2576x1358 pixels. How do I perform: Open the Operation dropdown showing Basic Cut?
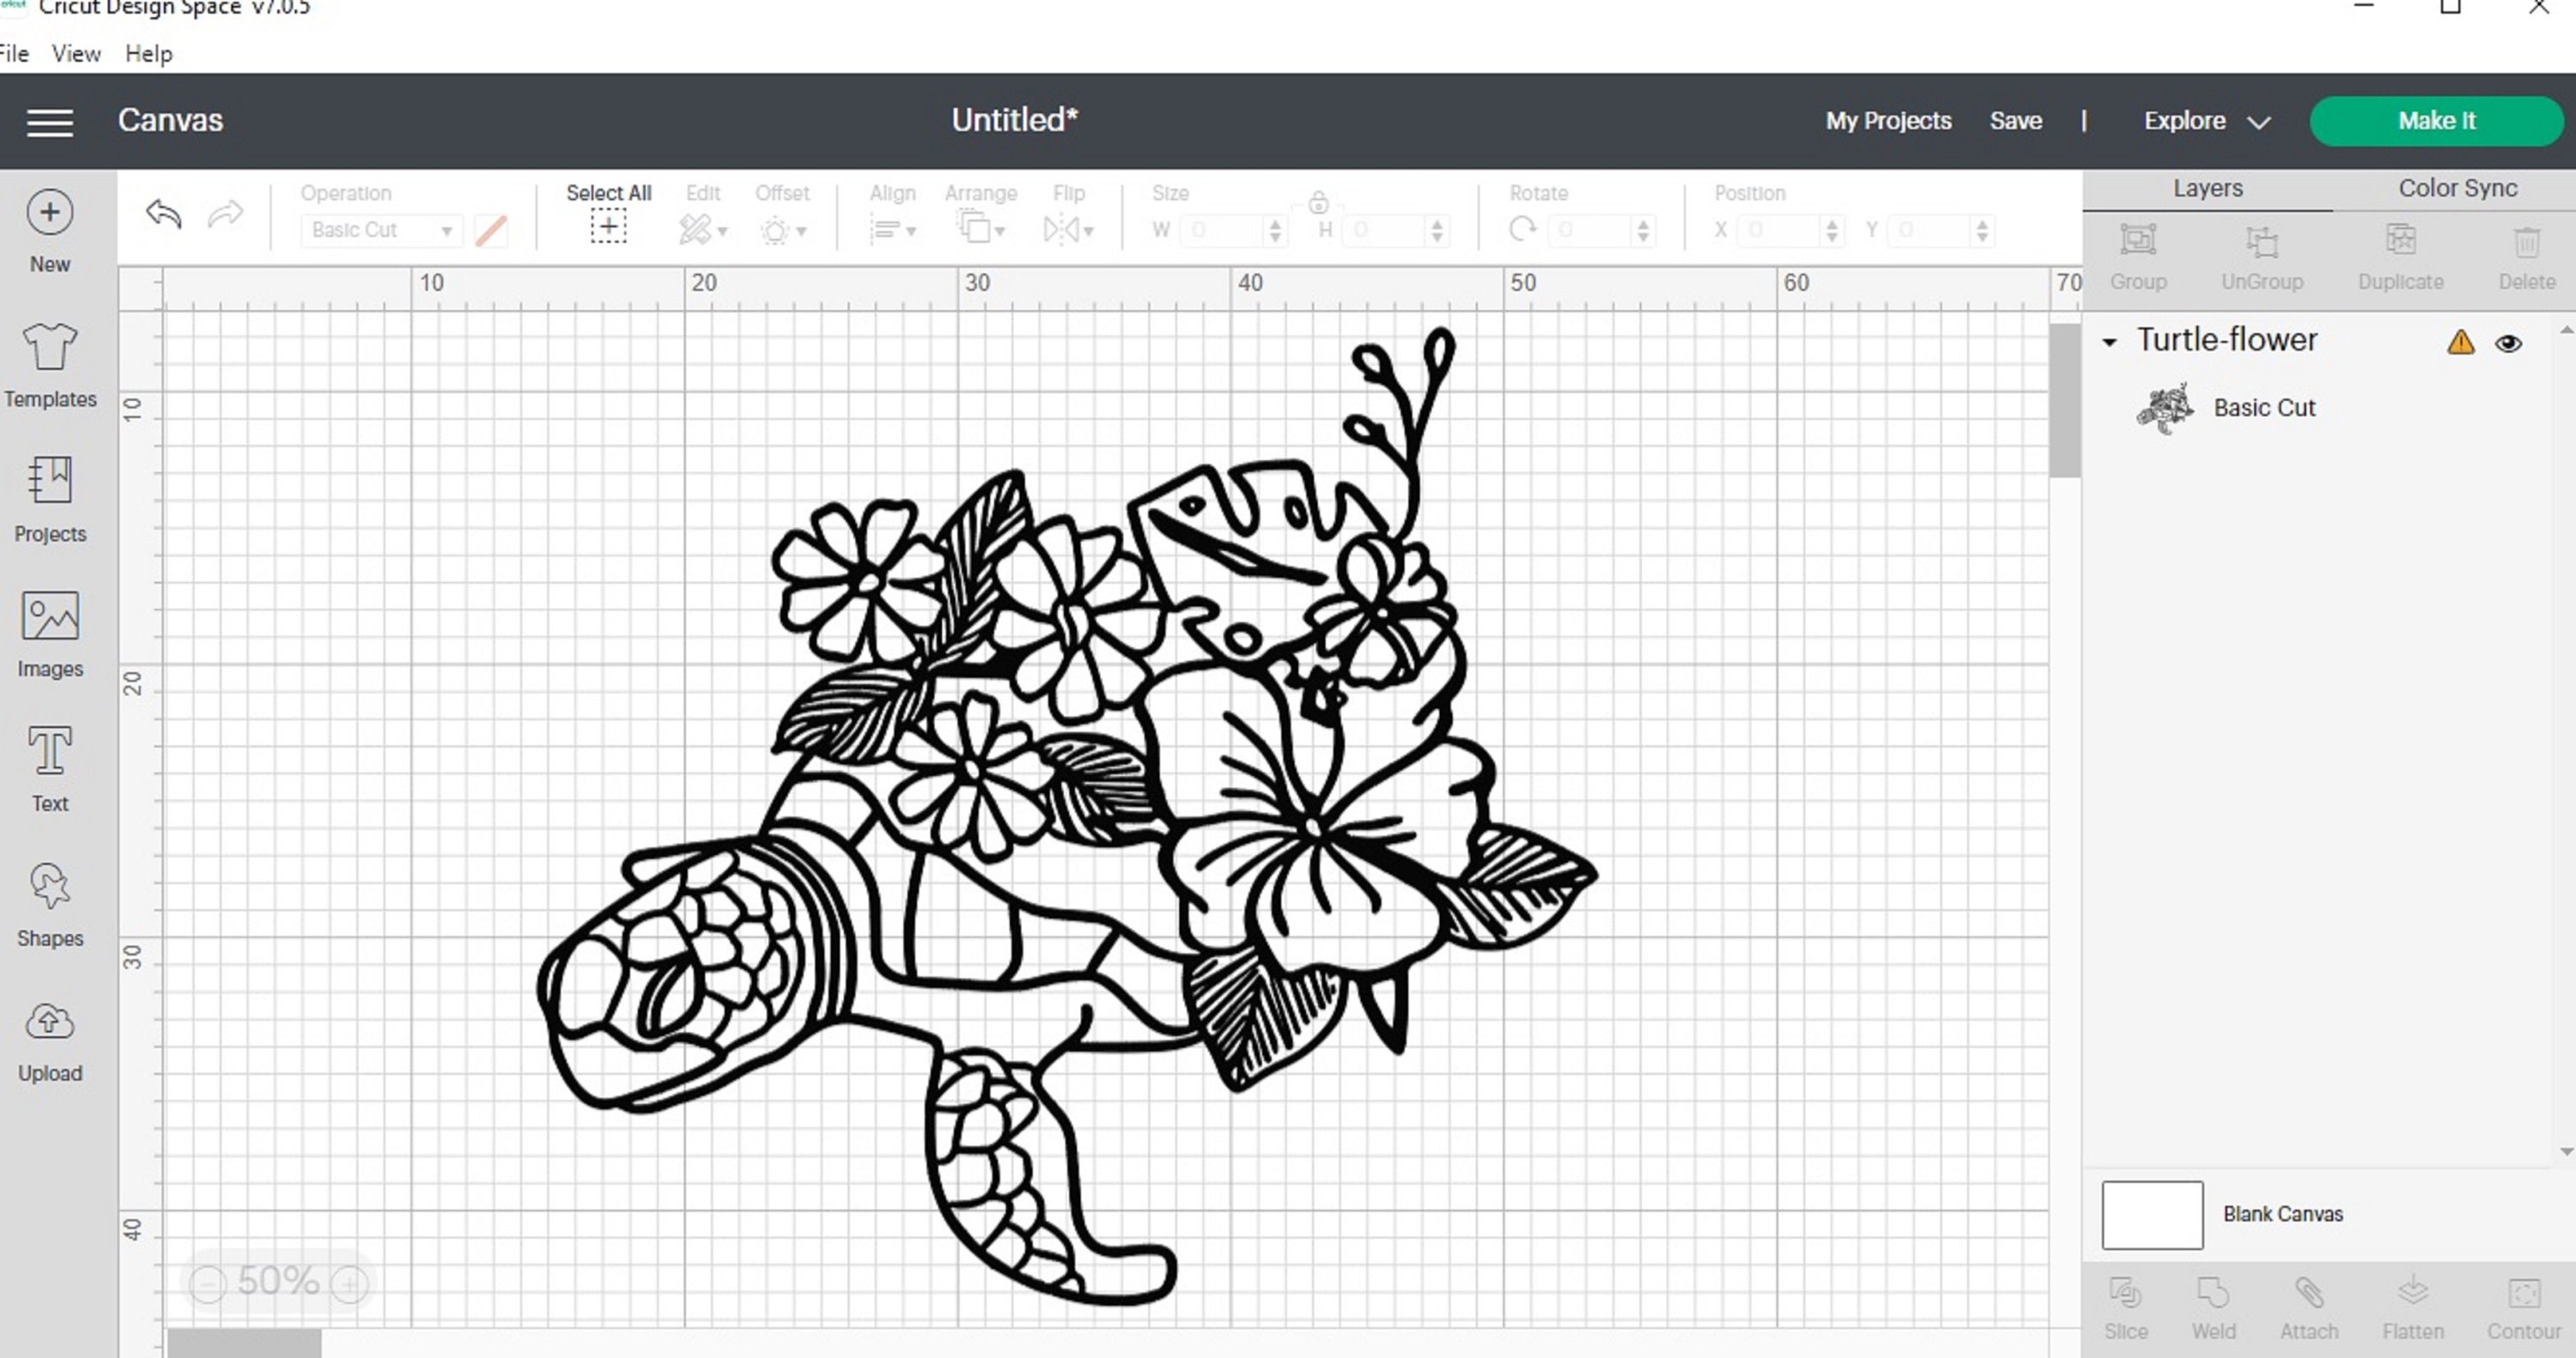point(380,229)
